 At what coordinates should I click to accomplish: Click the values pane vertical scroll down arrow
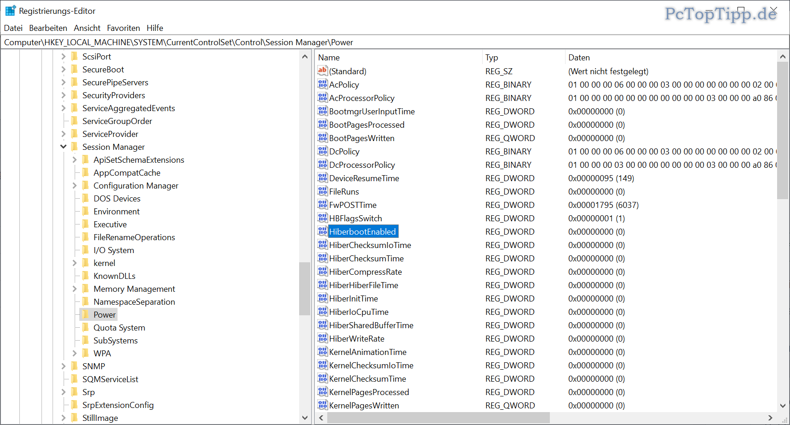[783, 406]
